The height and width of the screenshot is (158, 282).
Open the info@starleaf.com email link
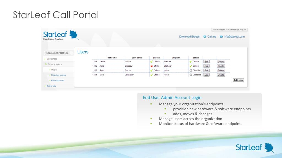pyautogui.click(x=234, y=36)
